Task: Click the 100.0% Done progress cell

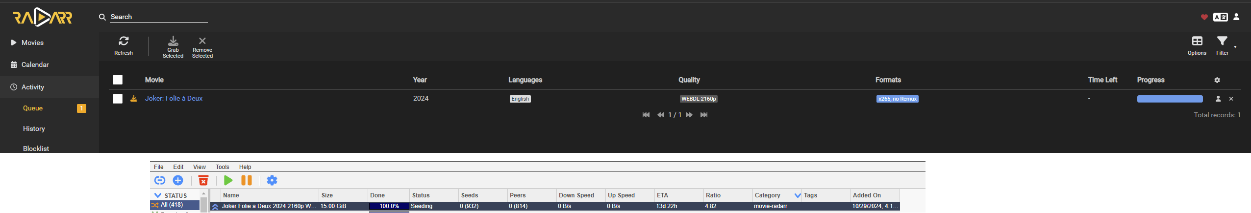Action: coord(389,206)
